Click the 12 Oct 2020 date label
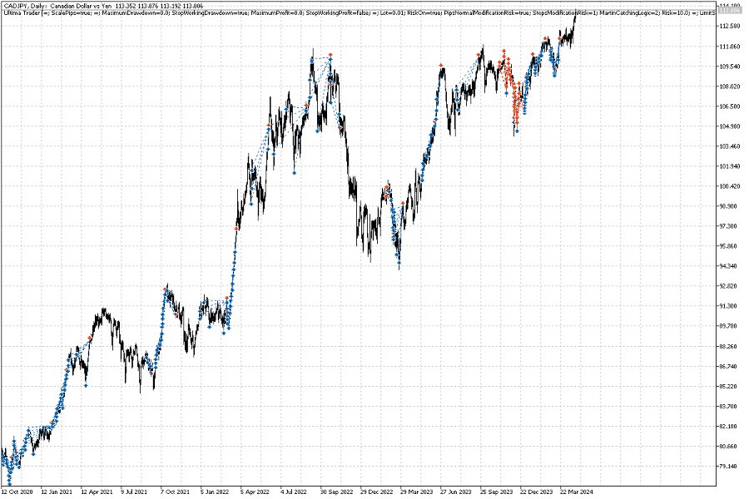The width and height of the screenshot is (749, 499). pos(17,492)
